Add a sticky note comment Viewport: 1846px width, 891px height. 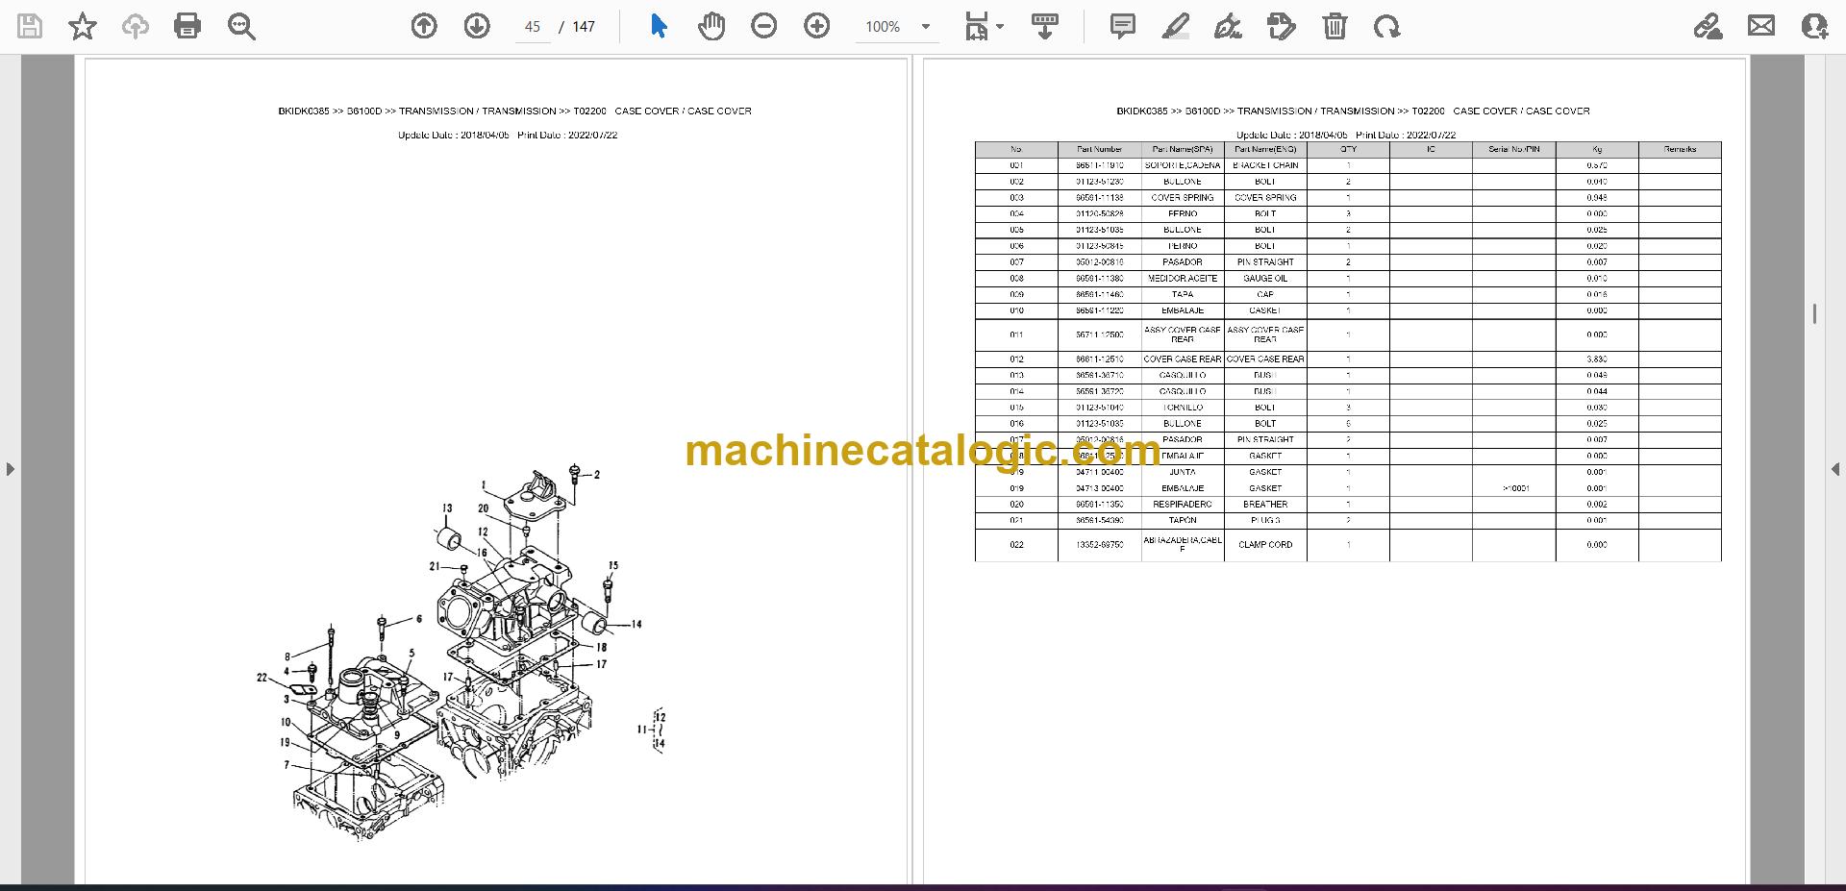coord(1122,26)
